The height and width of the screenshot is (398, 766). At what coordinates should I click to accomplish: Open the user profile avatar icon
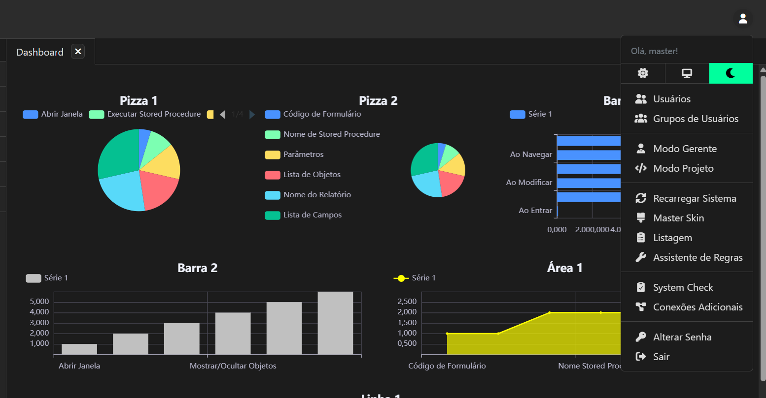pyautogui.click(x=743, y=19)
